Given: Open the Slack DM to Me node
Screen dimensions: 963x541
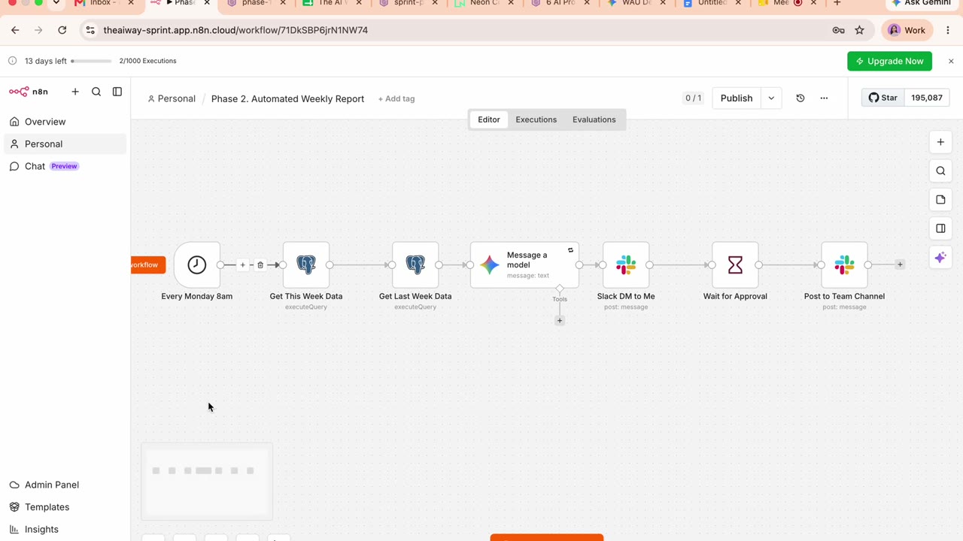Looking at the screenshot, I should coord(626,264).
